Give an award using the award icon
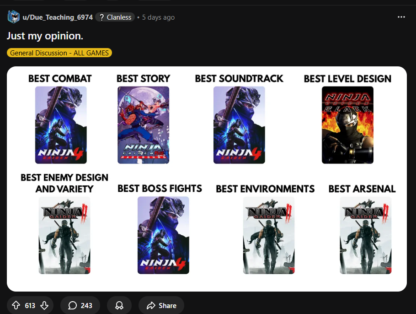The image size is (416, 314). point(119,305)
